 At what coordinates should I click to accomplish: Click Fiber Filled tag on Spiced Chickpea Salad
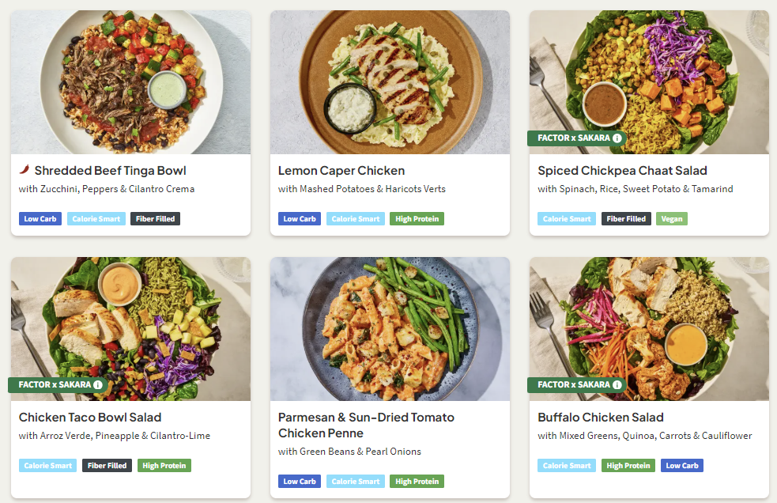(x=626, y=219)
